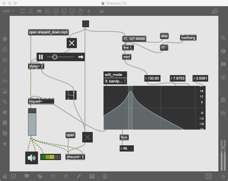228x181 pixels.
Task: Open the inspector info icon in right sidebar
Action: pyautogui.click(x=223, y=51)
